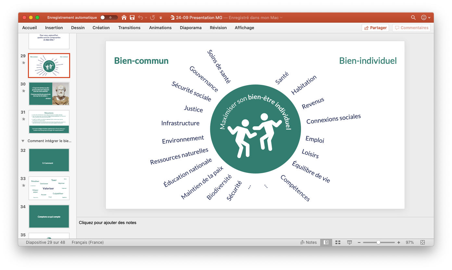
Task: Click animation star under slide 31
Action: click(x=23, y=119)
